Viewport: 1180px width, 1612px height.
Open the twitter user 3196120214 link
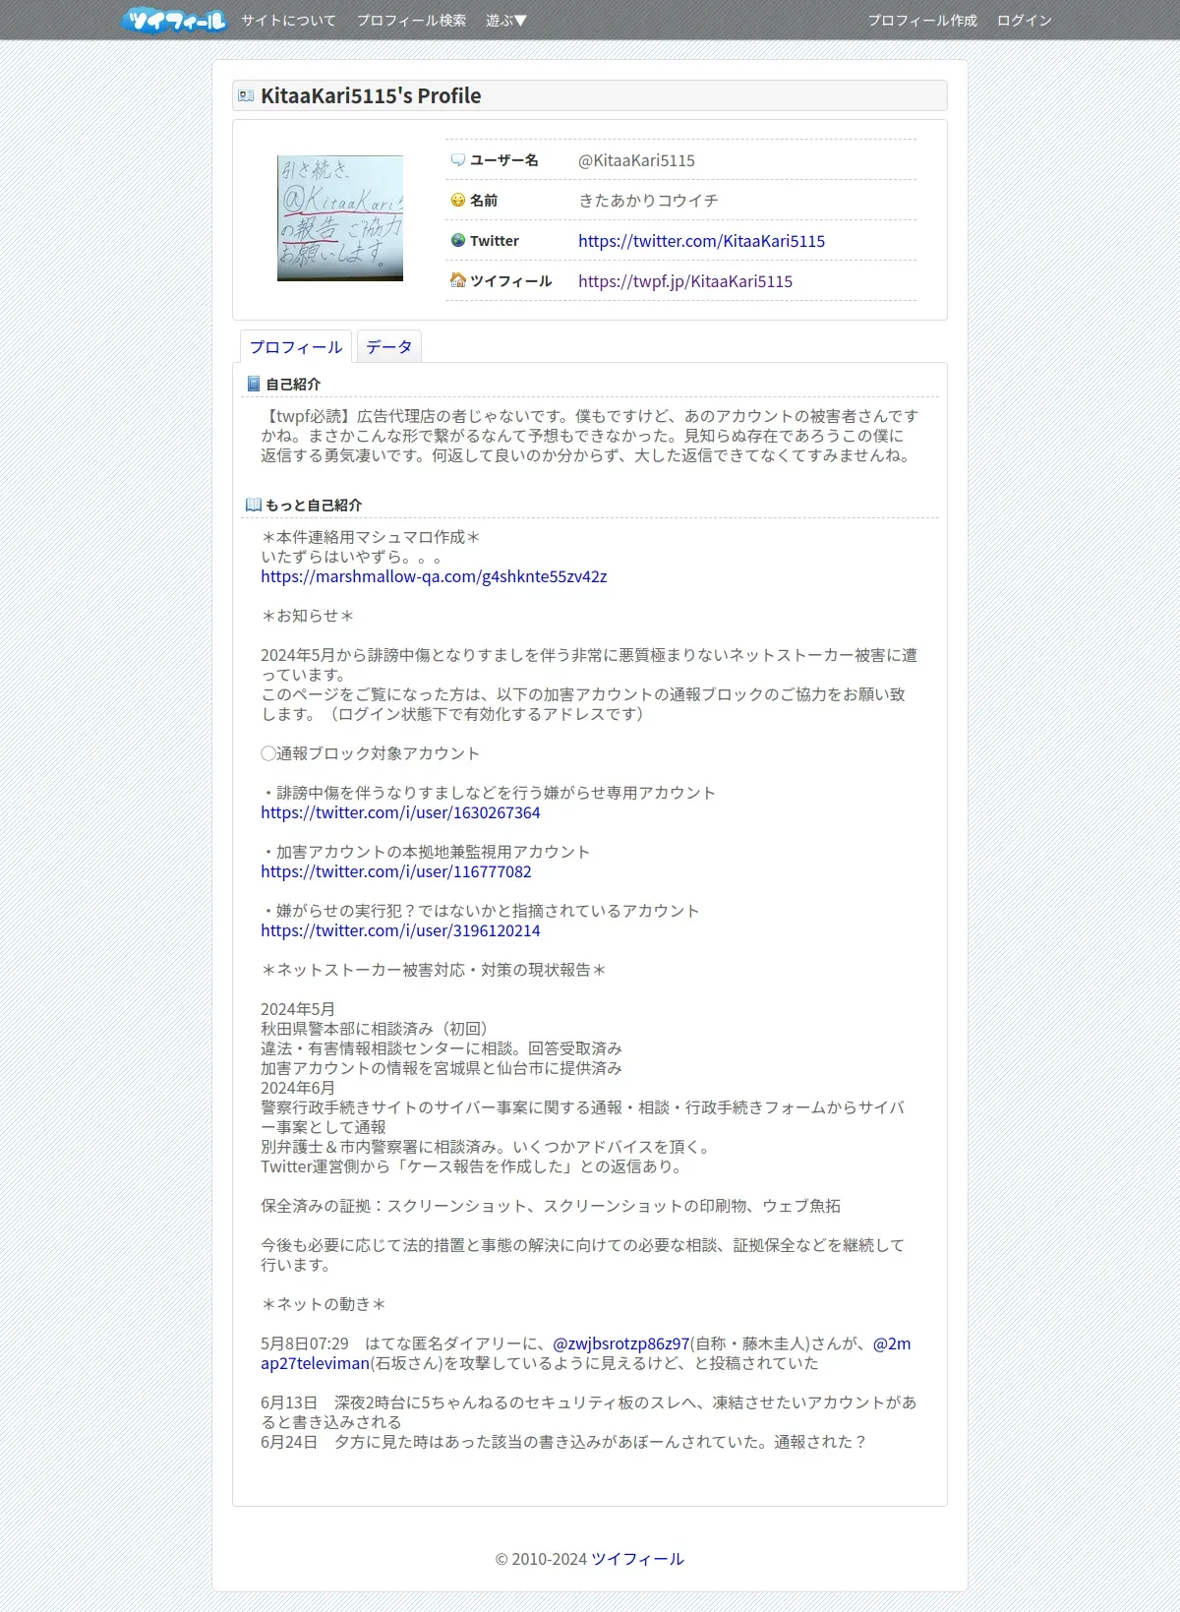tap(400, 930)
